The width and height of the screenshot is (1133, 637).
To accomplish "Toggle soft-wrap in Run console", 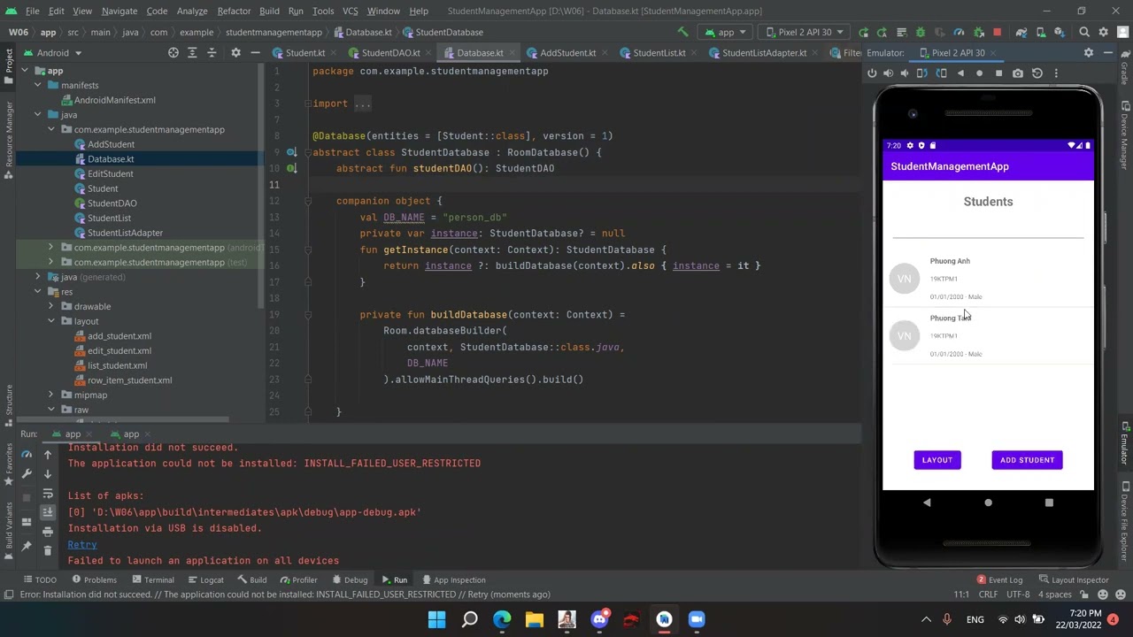I will pos(48,494).
